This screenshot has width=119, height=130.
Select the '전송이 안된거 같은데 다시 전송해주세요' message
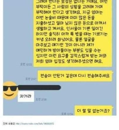(75, 76)
